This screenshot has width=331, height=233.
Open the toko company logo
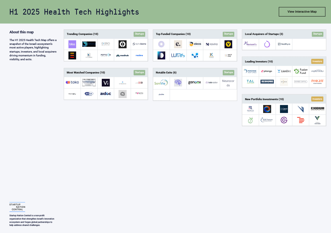pyautogui.click(x=72, y=82)
